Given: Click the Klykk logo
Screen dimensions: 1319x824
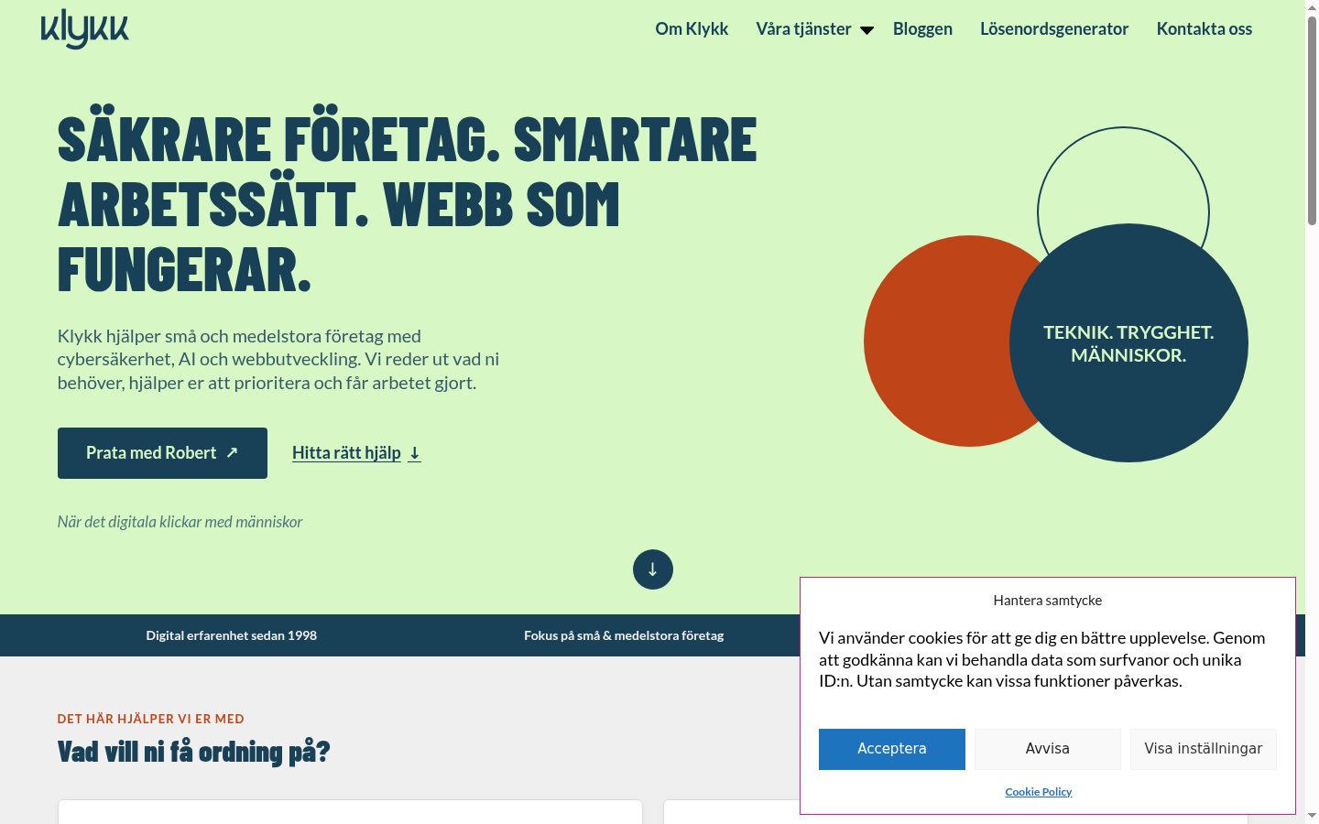Looking at the screenshot, I should click(84, 29).
